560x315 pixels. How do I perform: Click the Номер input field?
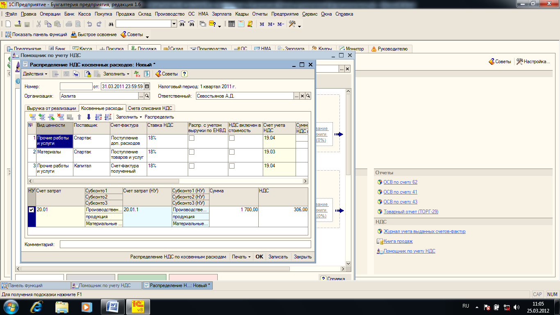coord(76,87)
